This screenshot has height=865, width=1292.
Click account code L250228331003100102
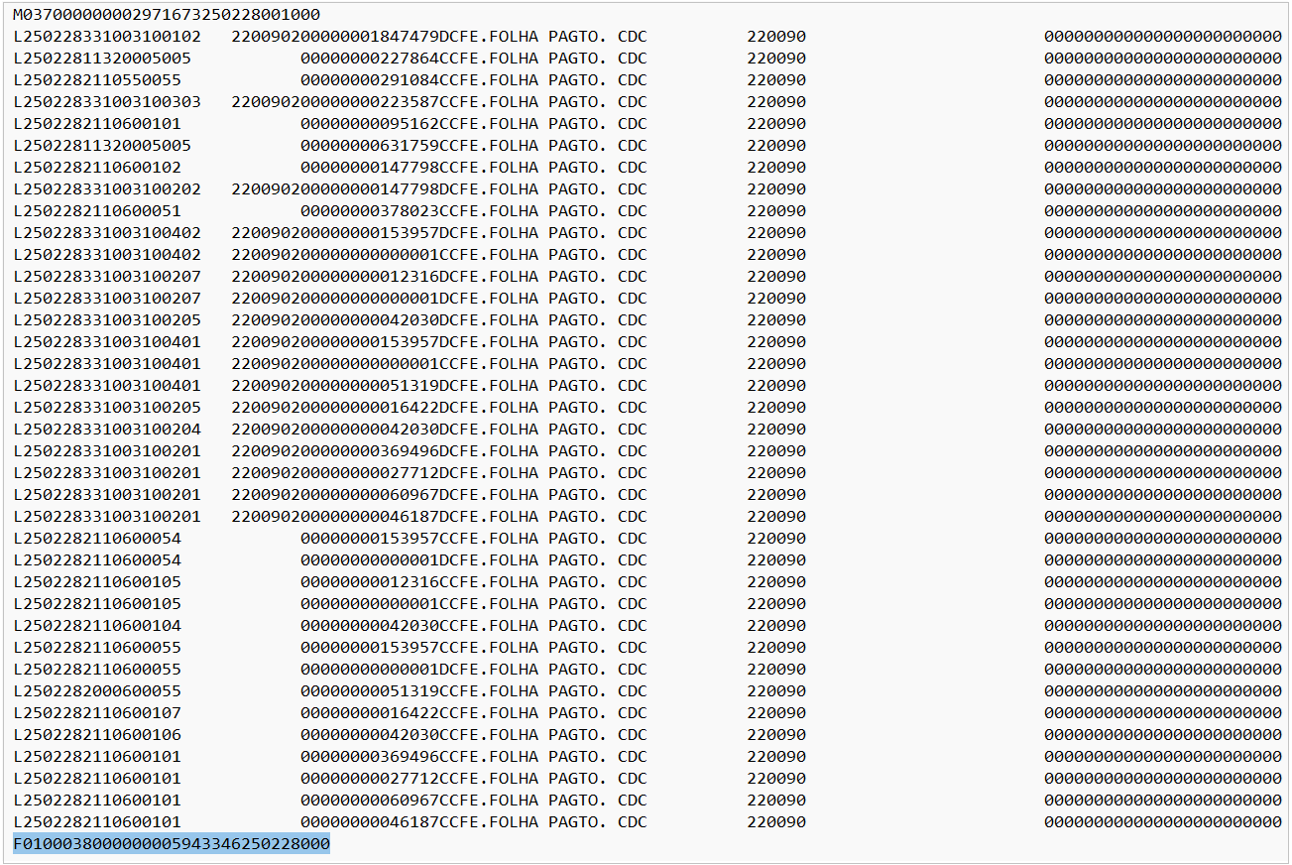[107, 37]
